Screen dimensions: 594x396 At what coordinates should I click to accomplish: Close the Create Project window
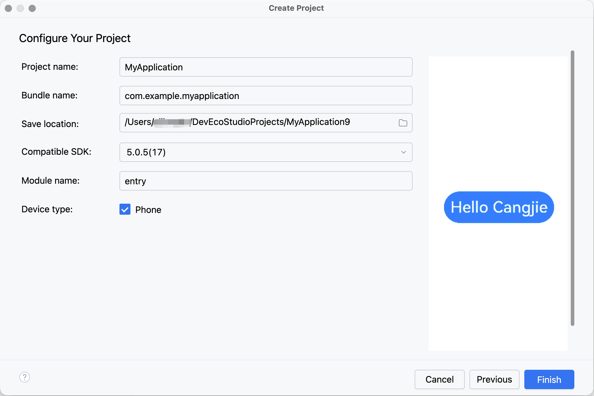8,8
